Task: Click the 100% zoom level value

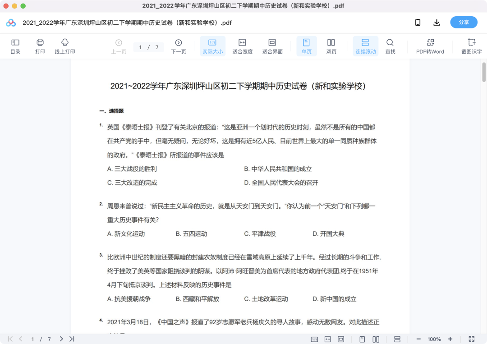Action: [434, 339]
